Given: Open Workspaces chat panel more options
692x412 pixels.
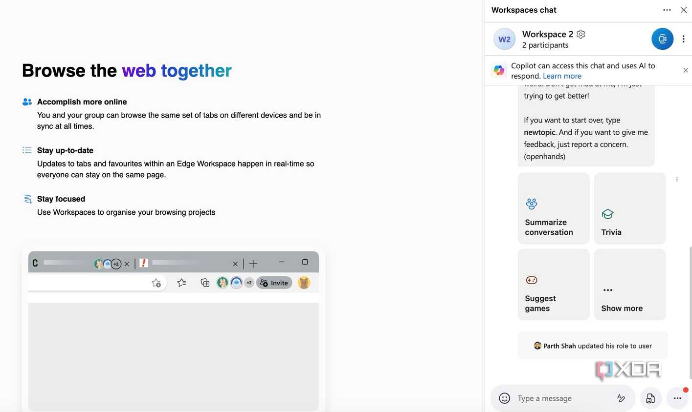Looking at the screenshot, I should pyautogui.click(x=667, y=10).
